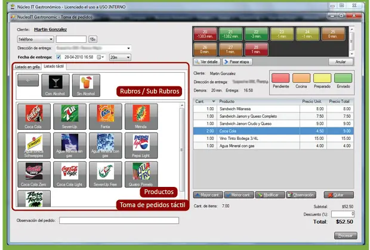This screenshot has height=250, width=370.
Task: Select the Con Alcohol sub-category
Action: point(55,85)
